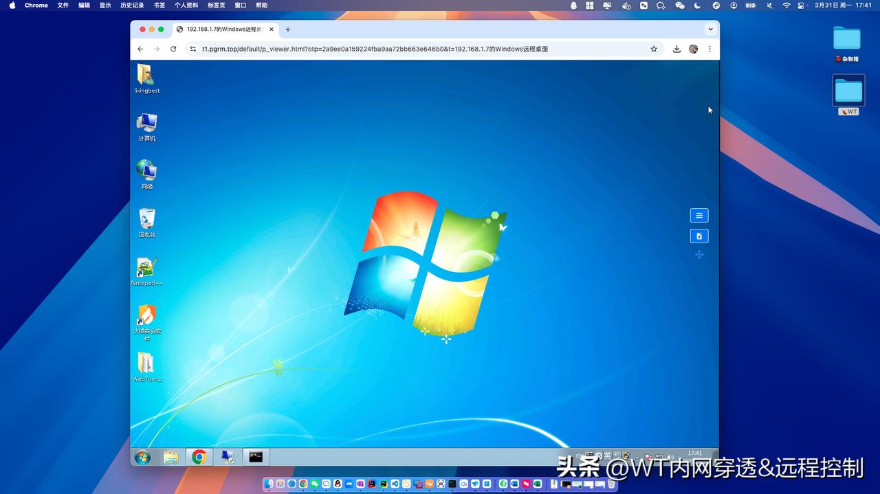
Task: Click the date and time 3月31日 周一 17:41
Action: click(843, 5)
